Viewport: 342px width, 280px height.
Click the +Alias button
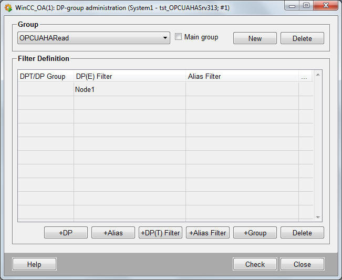coord(113,233)
